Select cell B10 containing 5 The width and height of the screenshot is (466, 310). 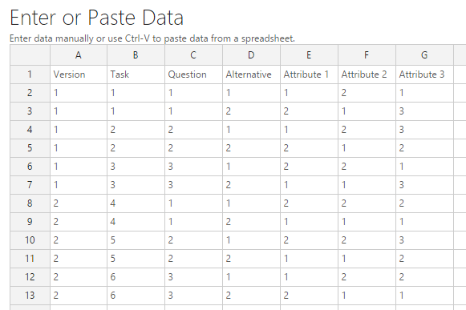tap(136, 240)
